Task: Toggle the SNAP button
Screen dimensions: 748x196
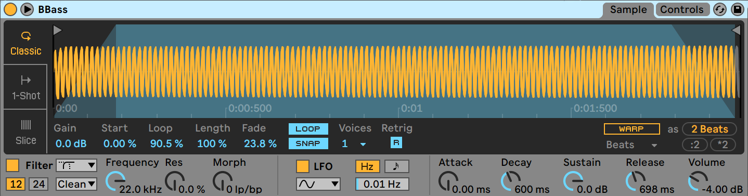Action: point(308,143)
